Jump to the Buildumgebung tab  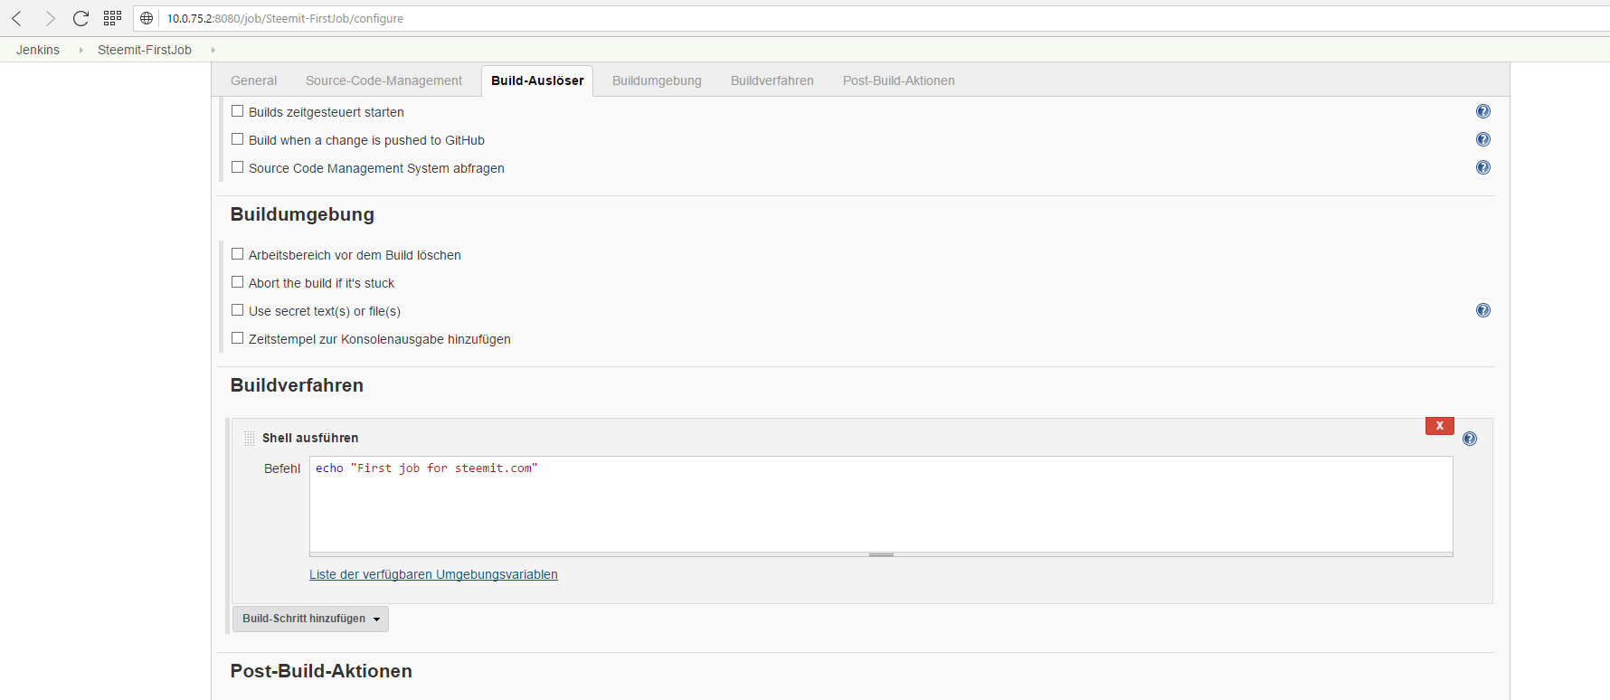click(x=657, y=80)
